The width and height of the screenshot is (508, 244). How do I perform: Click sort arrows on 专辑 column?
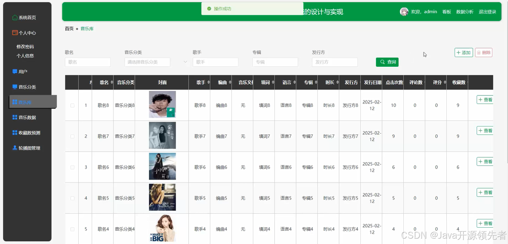[x=316, y=82]
